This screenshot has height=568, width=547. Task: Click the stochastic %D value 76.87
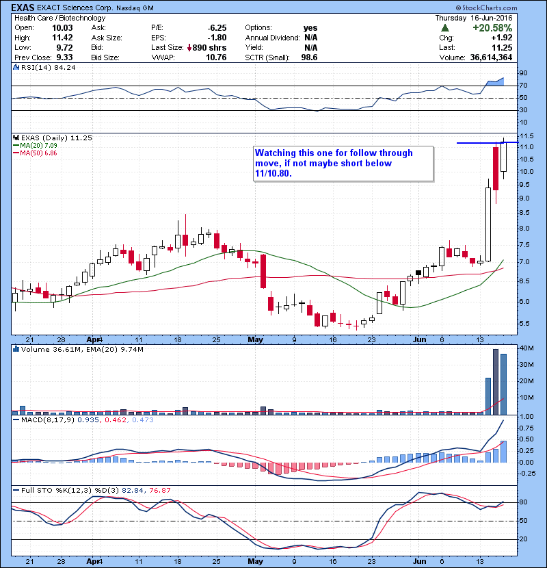[x=159, y=490]
